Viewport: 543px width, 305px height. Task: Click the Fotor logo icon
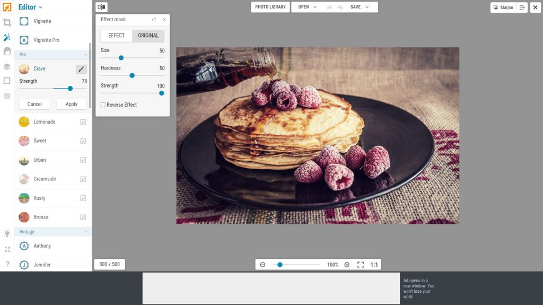(x=7, y=7)
